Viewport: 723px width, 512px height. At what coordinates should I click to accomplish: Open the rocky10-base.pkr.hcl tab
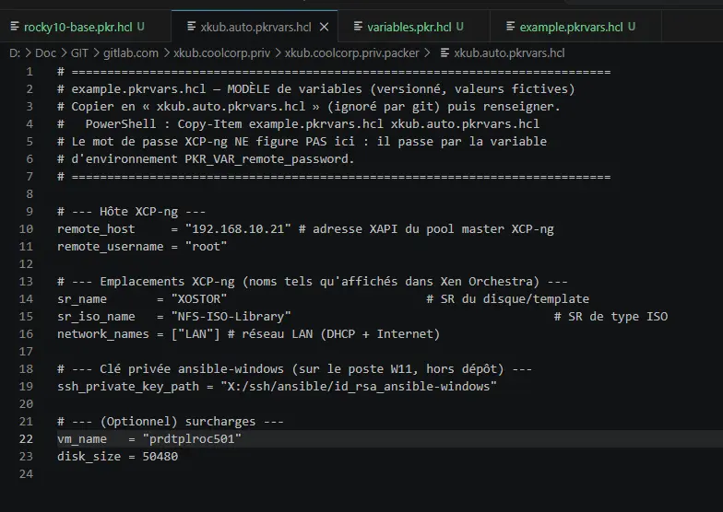[77, 28]
